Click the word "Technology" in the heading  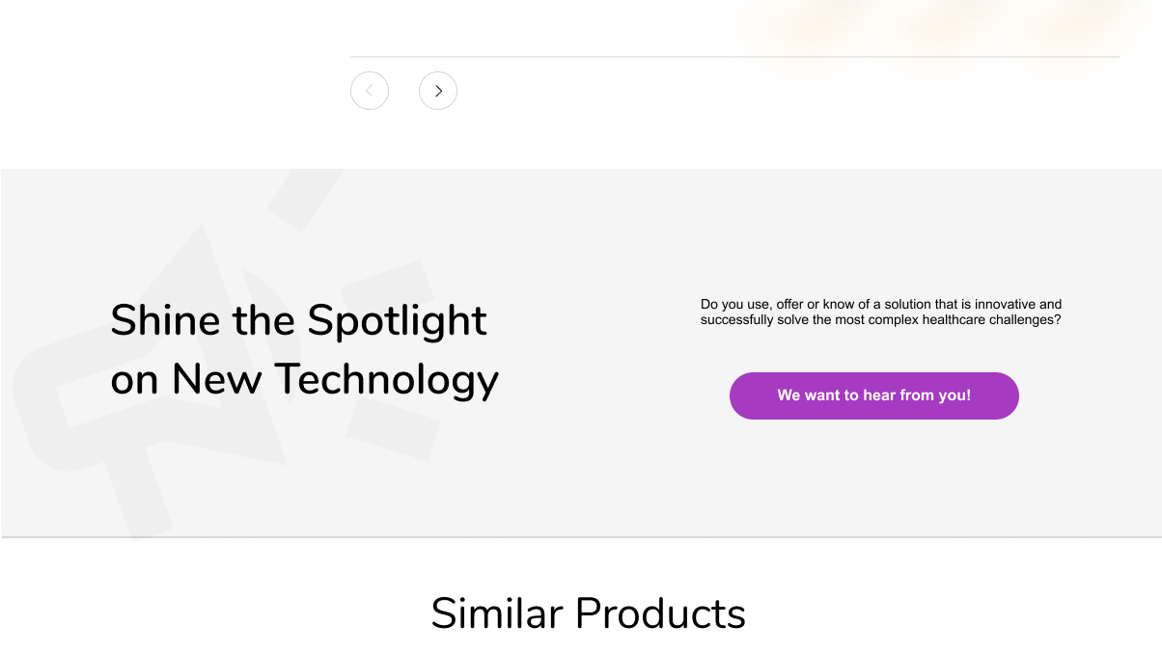[x=386, y=379]
